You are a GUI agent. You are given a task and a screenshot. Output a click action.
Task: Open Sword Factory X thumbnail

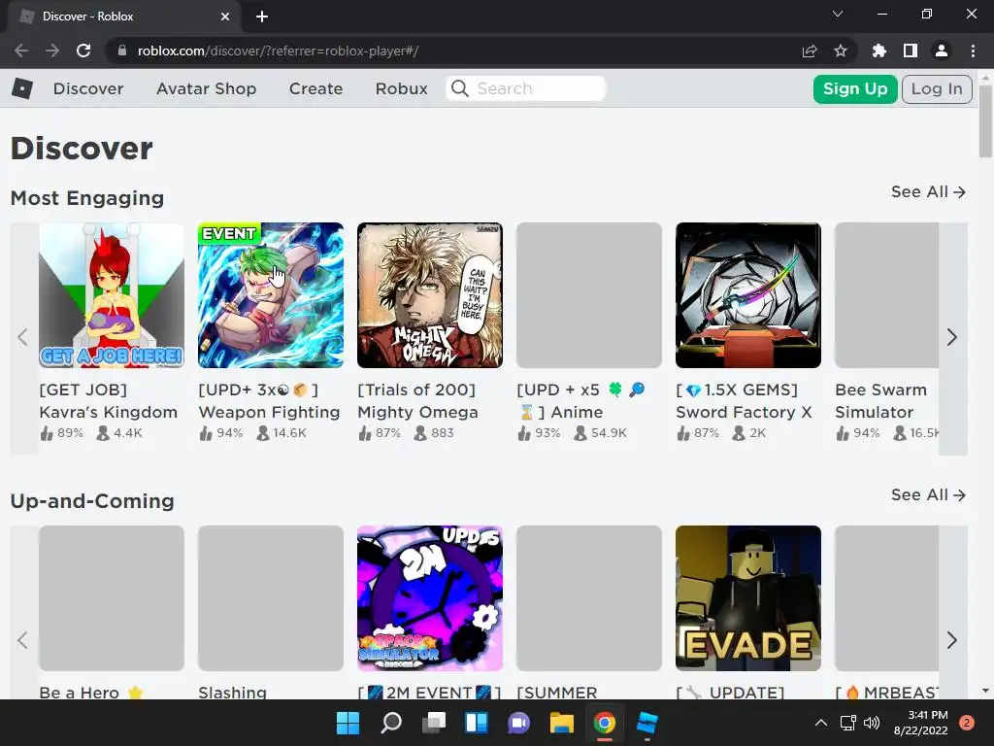pyautogui.click(x=748, y=295)
